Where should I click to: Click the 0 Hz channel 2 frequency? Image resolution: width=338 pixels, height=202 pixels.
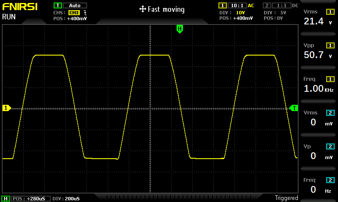click(321, 189)
